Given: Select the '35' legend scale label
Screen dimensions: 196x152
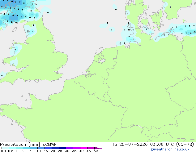Looking at the screenshot, I should click(74, 151).
